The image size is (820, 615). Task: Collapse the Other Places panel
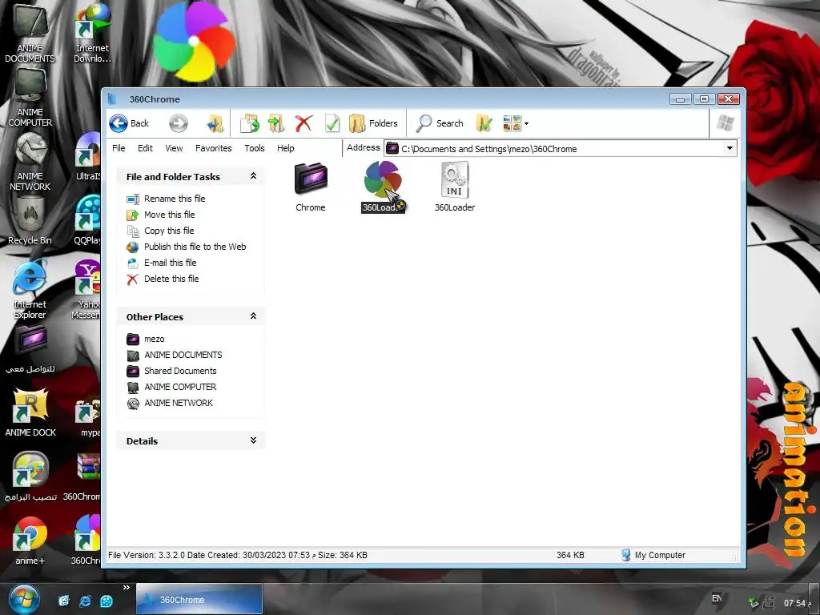coord(253,316)
